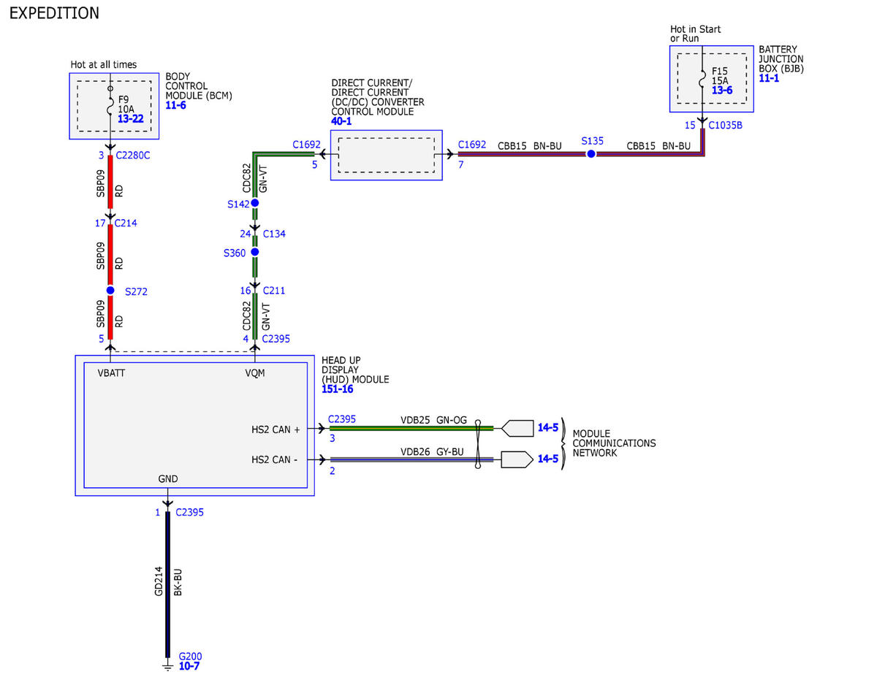Viewport: 877px width, 677px height.
Task: Click the S142 splice dot
Action: click(x=255, y=203)
